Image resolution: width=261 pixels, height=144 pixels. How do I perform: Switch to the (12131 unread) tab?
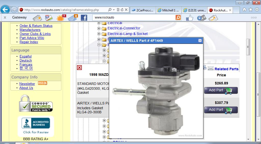click(x=194, y=10)
